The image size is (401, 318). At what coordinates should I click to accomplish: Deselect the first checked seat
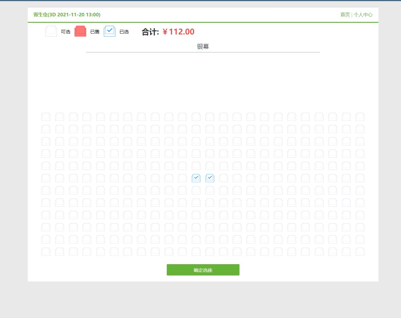196,178
